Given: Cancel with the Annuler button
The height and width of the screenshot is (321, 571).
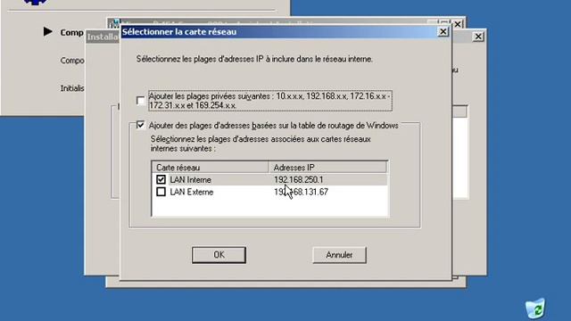Looking at the screenshot, I should [x=339, y=255].
